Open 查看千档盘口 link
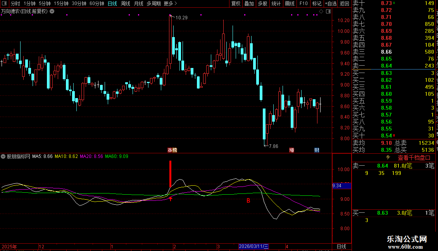The image size is (438, 251). pos(414,158)
